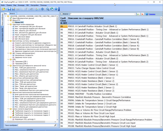Collapse the Вентиляторы системы охлаждения folder
Image resolution: width=163 pixels, height=131 pixels.
coord(8,41)
